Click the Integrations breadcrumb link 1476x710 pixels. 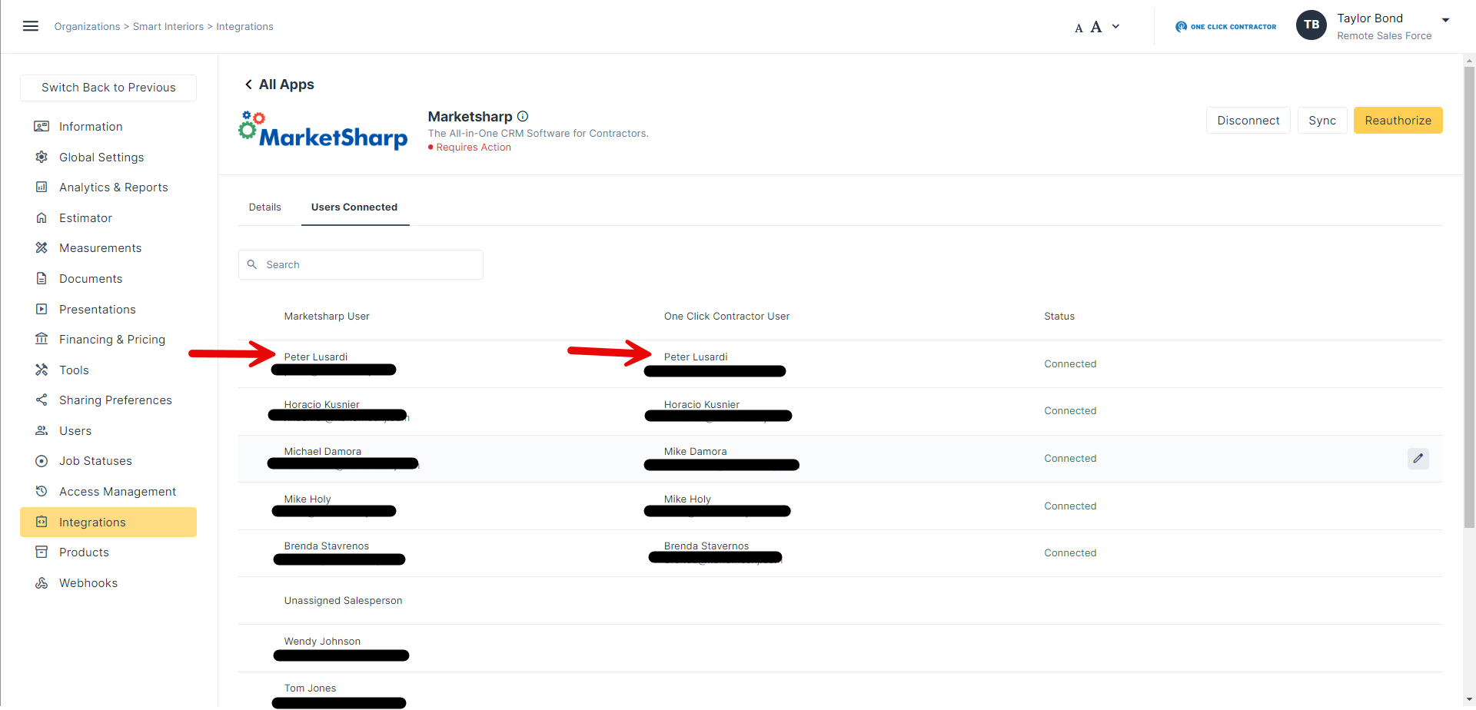[x=244, y=26]
